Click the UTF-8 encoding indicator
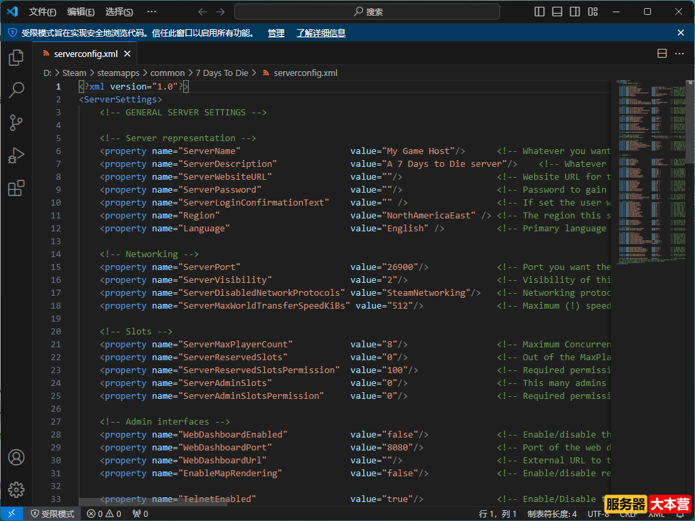Screen dimensions: 695x521 (598, 514)
